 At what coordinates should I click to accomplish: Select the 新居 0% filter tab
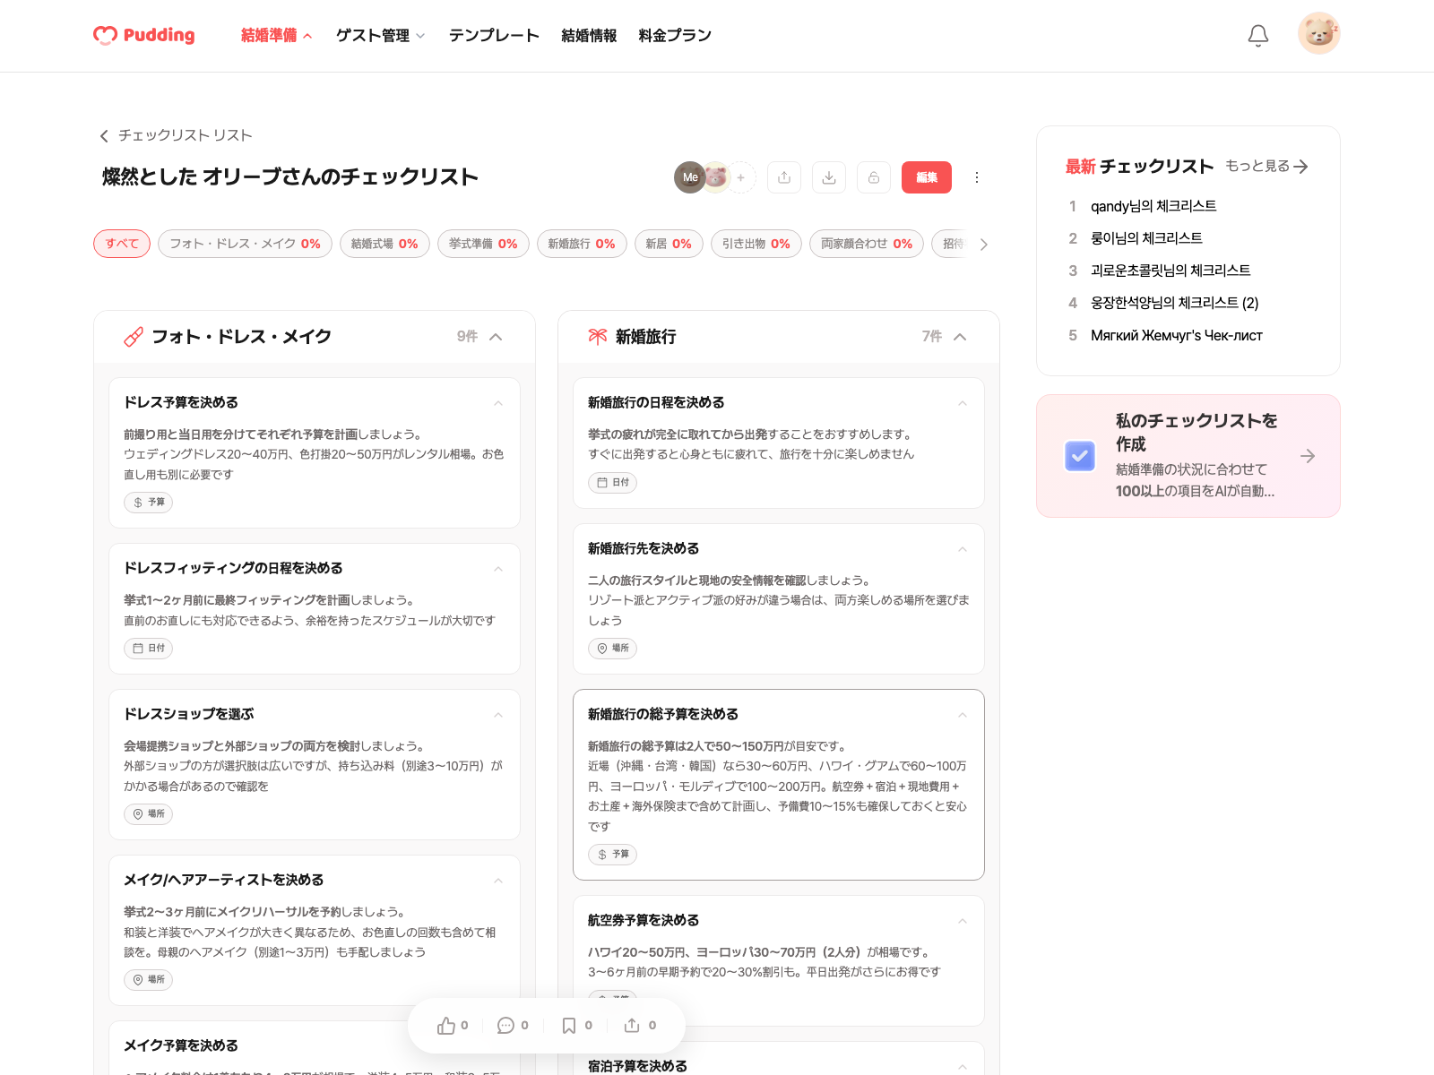[x=669, y=244]
